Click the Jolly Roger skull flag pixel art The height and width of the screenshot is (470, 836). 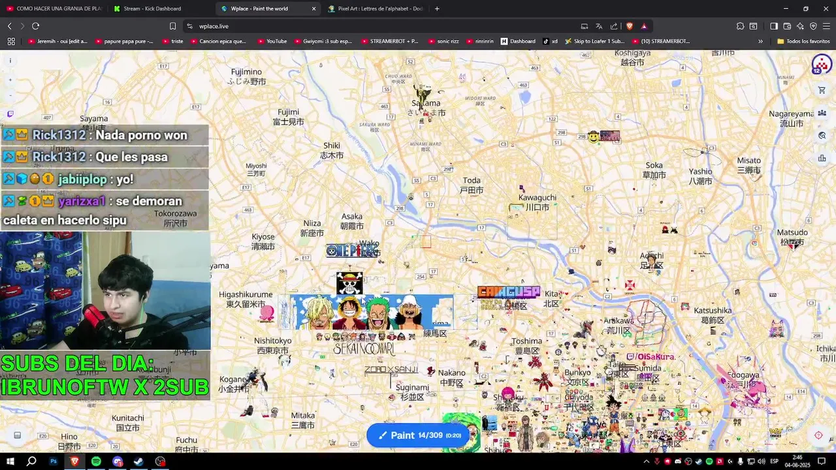coord(349,283)
